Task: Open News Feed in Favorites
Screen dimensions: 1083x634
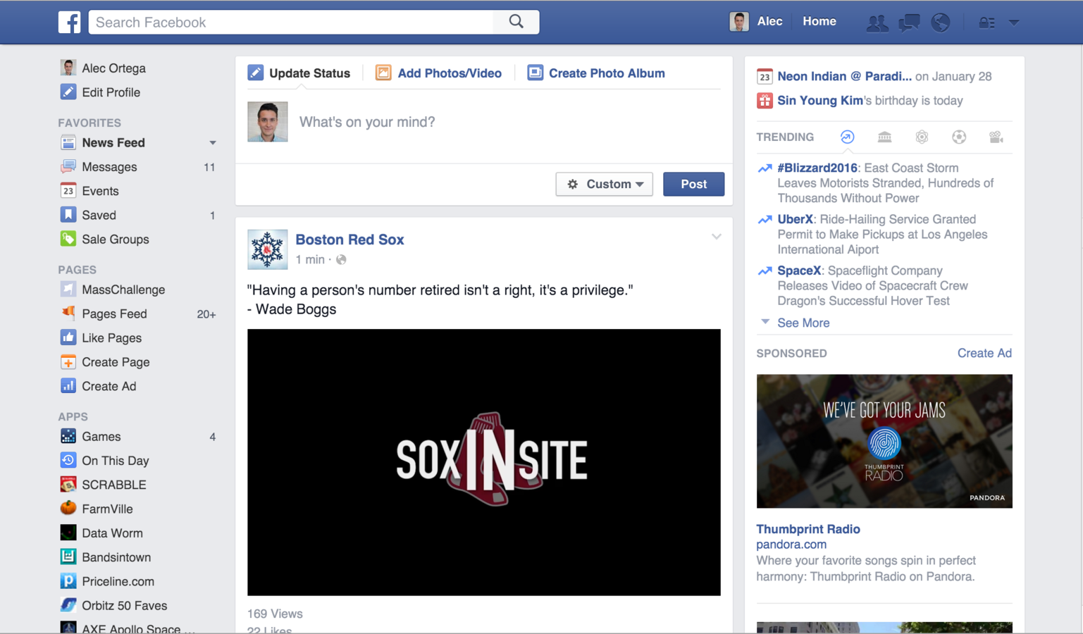Action: pyautogui.click(x=113, y=143)
